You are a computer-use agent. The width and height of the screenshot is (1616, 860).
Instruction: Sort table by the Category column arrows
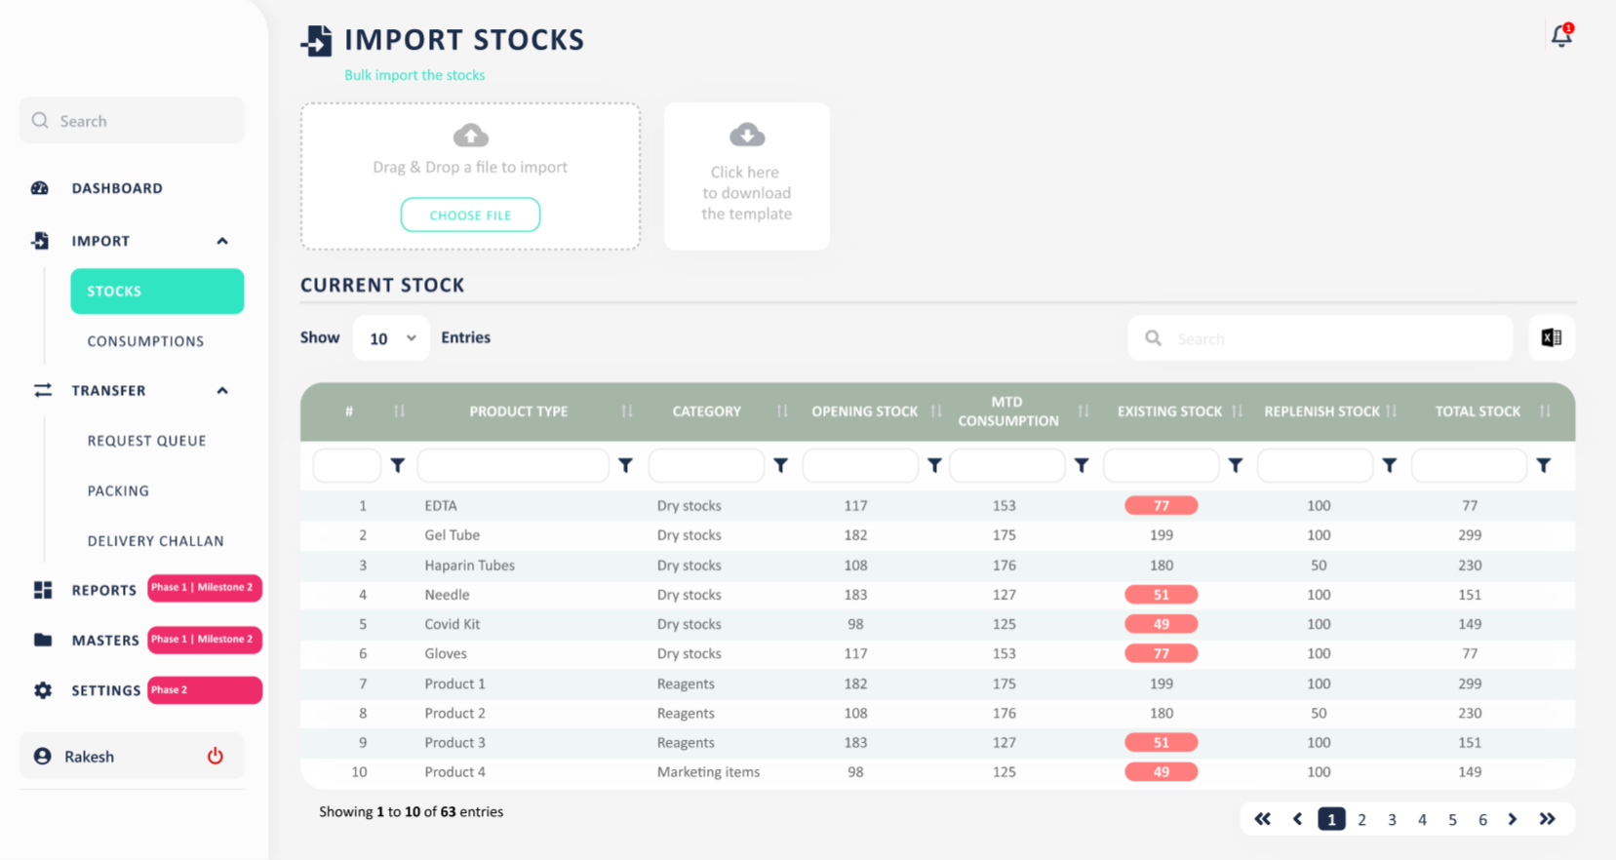point(782,411)
